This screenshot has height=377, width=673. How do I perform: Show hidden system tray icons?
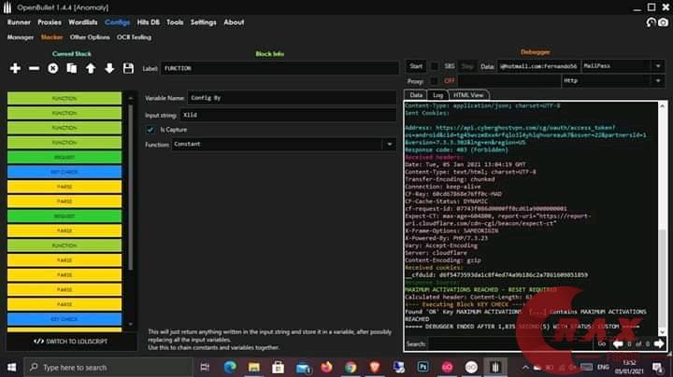coord(525,367)
